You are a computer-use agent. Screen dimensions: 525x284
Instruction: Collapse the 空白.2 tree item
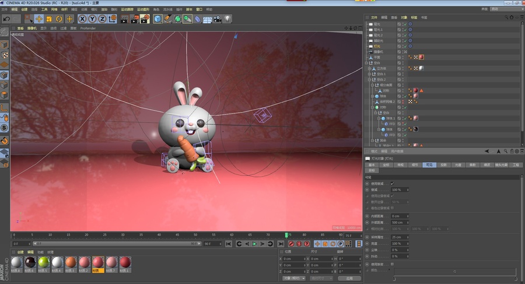tap(370, 80)
